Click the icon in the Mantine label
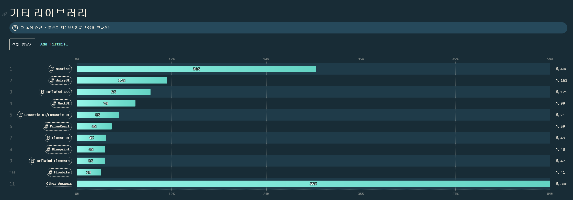Screen dimensions: 573x200 (52, 69)
